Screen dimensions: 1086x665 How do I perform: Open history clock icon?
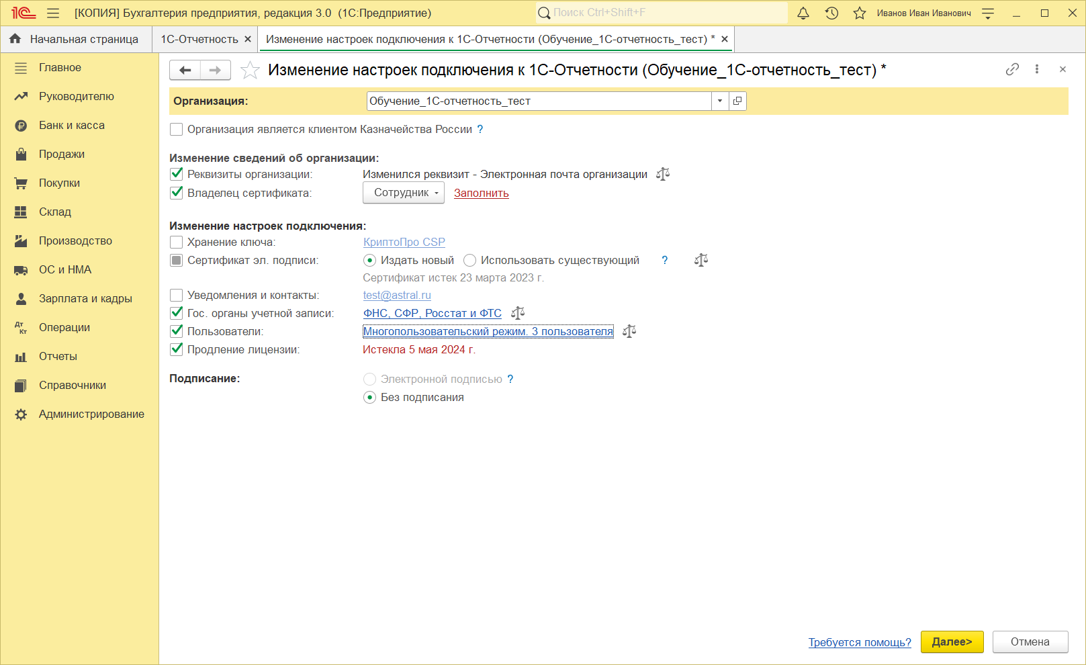[x=831, y=13]
